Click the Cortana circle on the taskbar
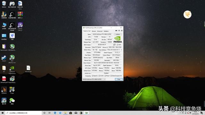This screenshot has height=115, width=205. click(x=44, y=113)
